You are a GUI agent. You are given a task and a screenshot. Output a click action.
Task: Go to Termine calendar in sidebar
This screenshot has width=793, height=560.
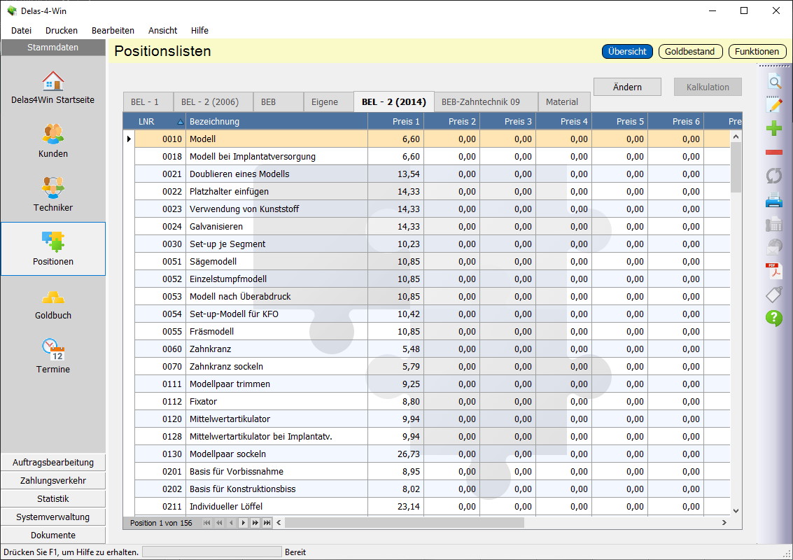(53, 356)
